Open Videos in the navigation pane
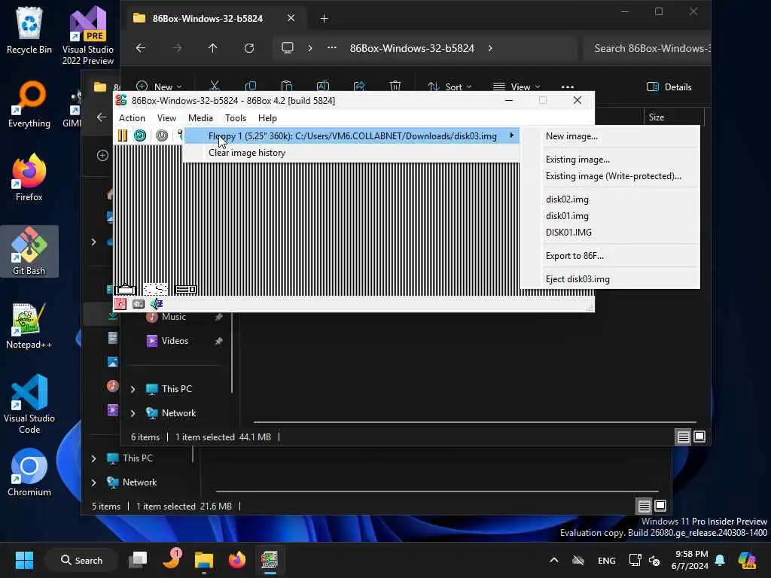The height and width of the screenshot is (578, 771). [175, 341]
